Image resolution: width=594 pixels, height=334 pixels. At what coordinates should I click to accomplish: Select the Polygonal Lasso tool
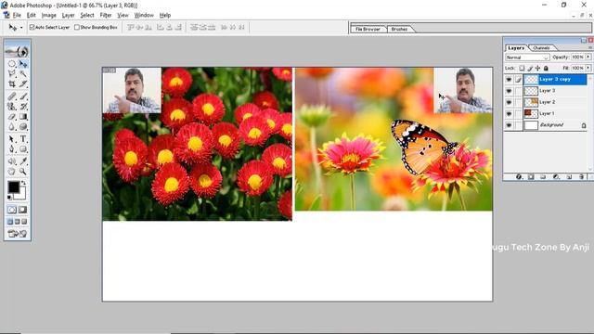(x=12, y=73)
